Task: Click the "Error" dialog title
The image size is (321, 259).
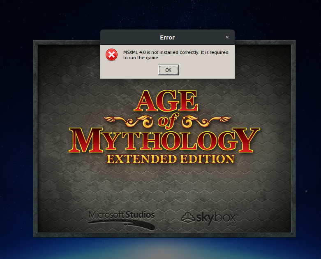Action: [x=167, y=37]
